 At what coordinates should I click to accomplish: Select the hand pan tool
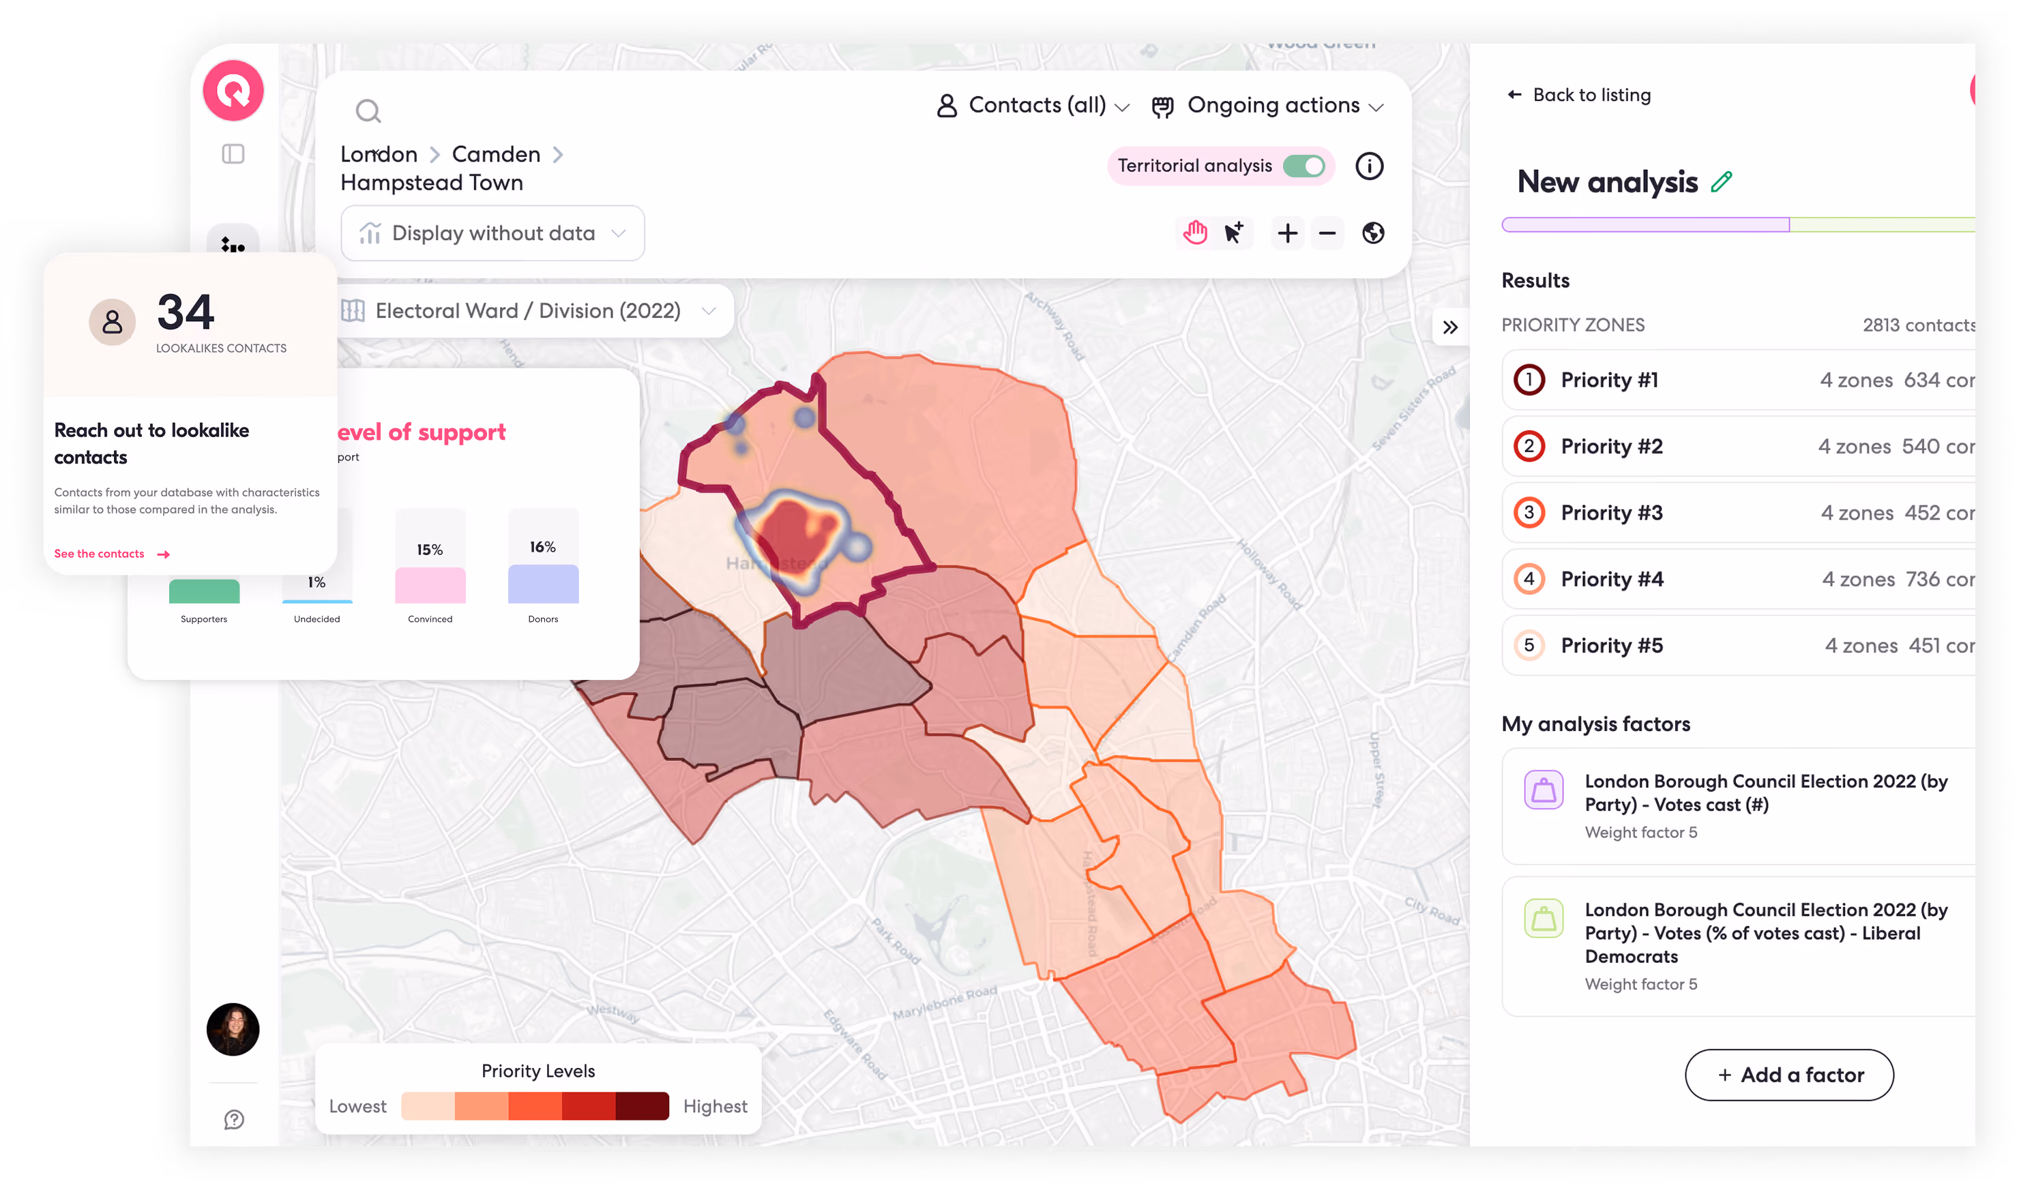click(1194, 233)
